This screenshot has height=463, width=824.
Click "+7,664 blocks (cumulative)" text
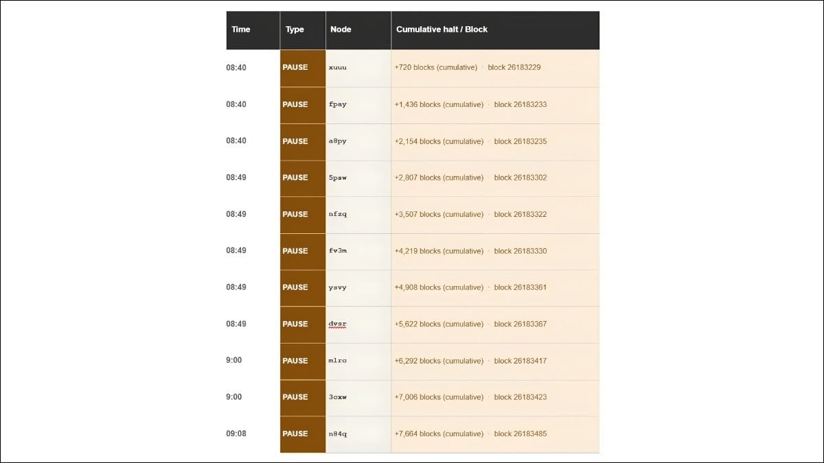pyautogui.click(x=439, y=434)
